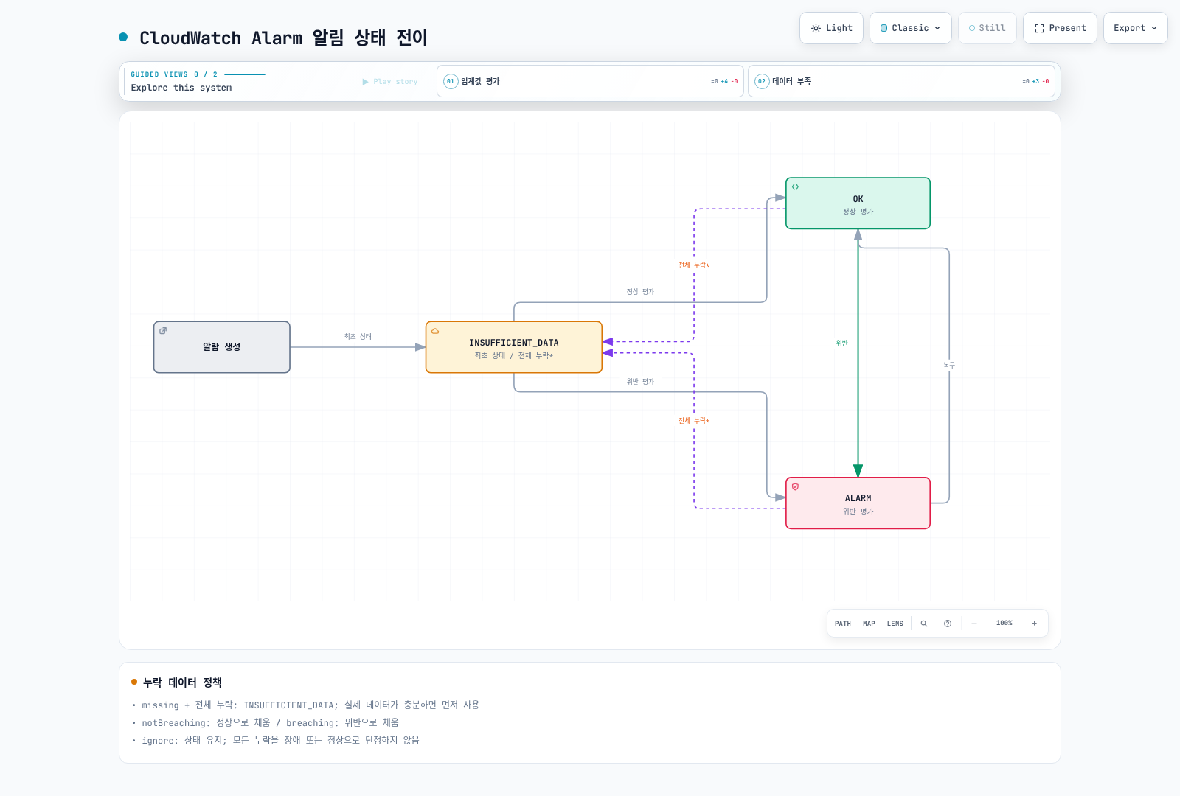The height and width of the screenshot is (796, 1180).
Task: Select the ALARM state node
Action: pos(858,503)
